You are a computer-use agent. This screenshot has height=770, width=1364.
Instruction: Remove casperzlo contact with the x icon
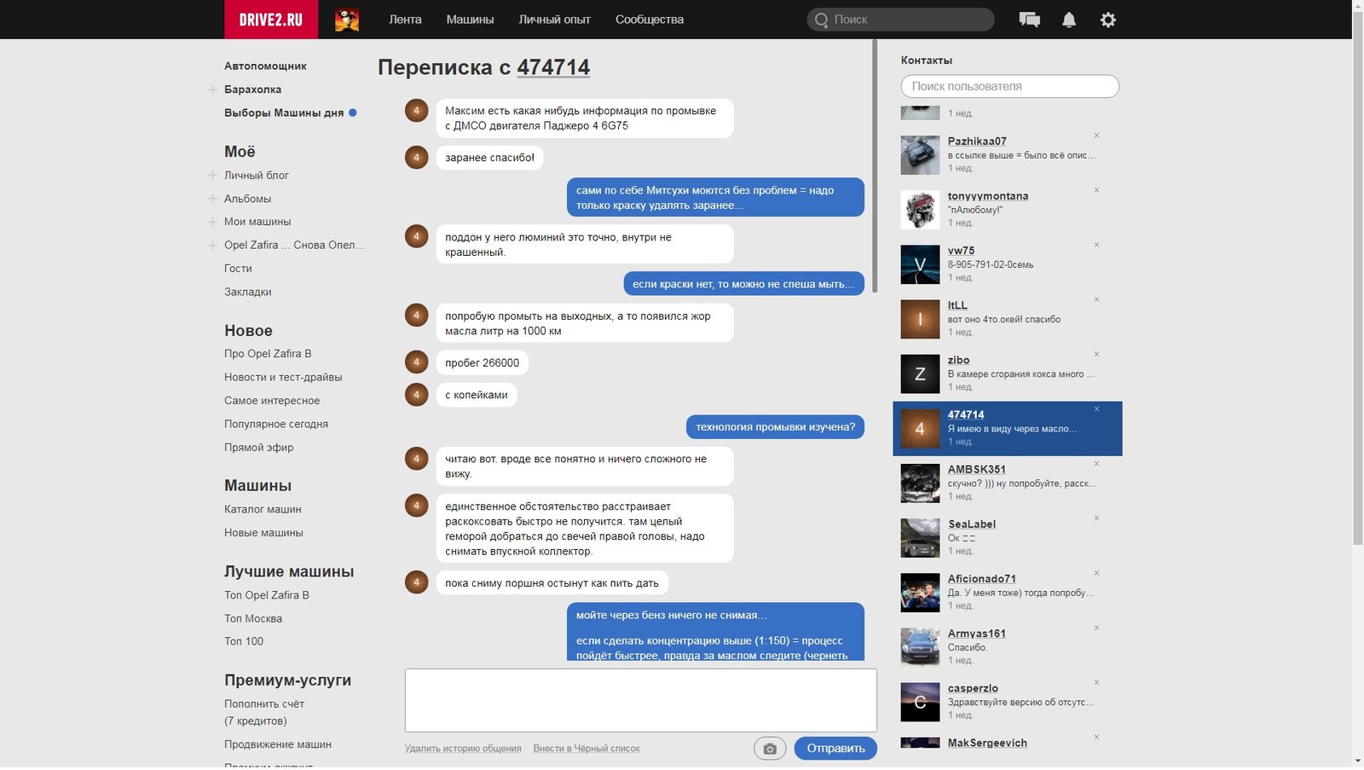(1096, 682)
